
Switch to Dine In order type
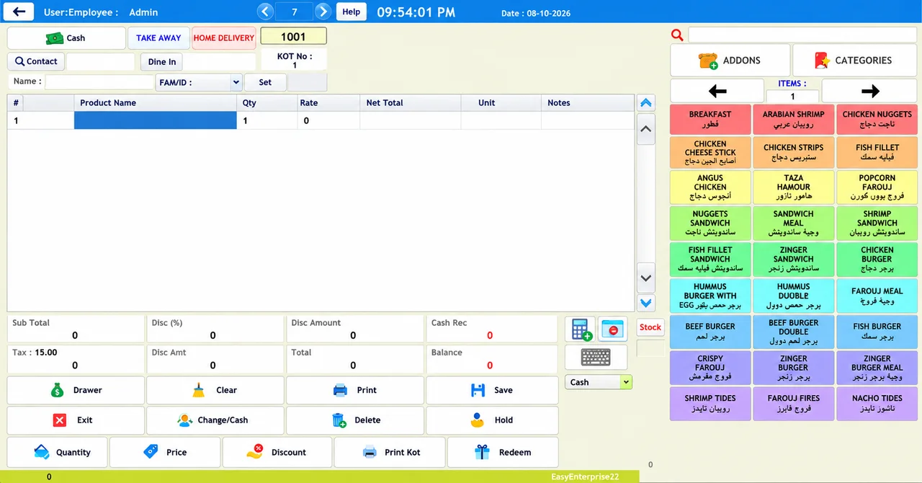(x=162, y=62)
